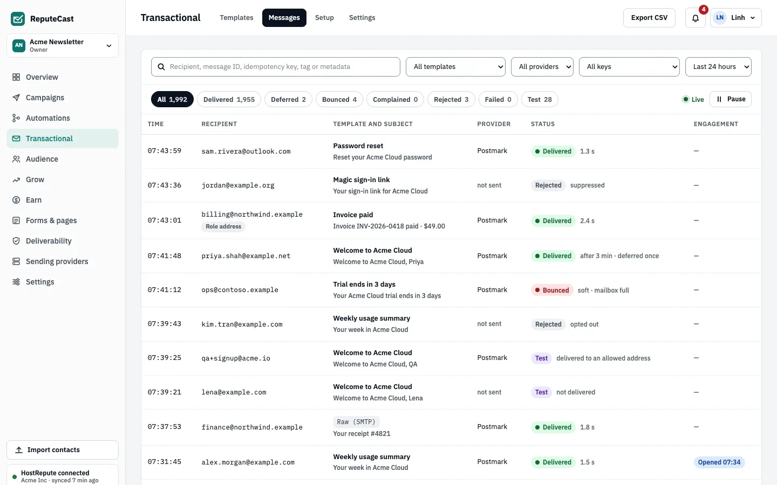
Task: Click the Test badge for qa+signup@acme.io
Action: (541, 358)
